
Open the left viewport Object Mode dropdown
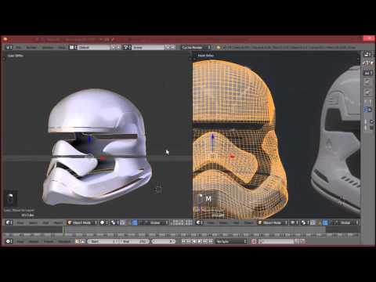pyautogui.click(x=82, y=222)
